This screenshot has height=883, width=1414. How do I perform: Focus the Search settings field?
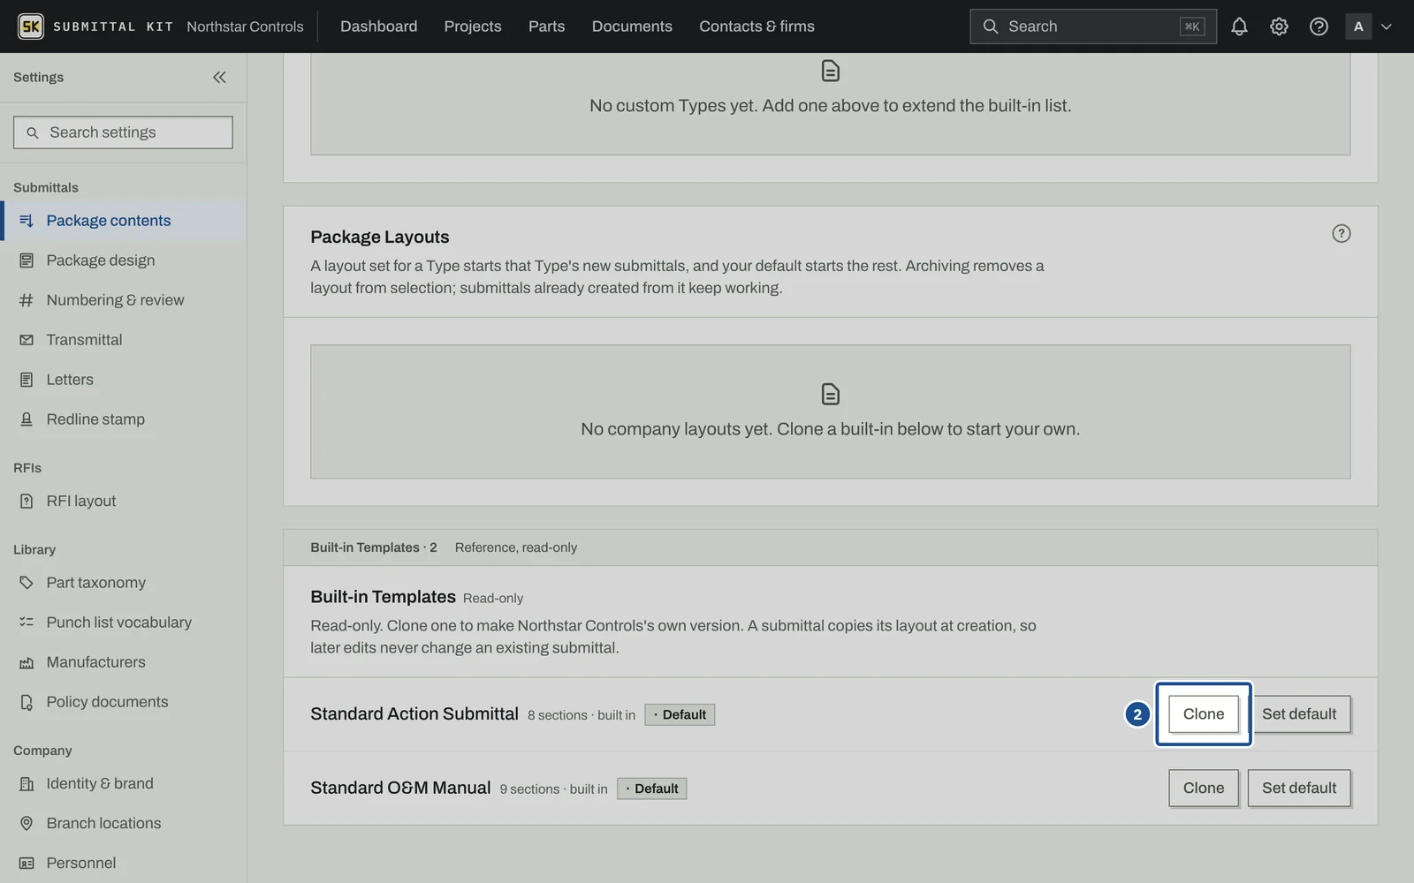pyautogui.click(x=123, y=132)
